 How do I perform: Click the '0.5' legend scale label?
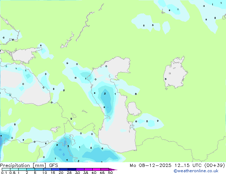tap(12, 173)
